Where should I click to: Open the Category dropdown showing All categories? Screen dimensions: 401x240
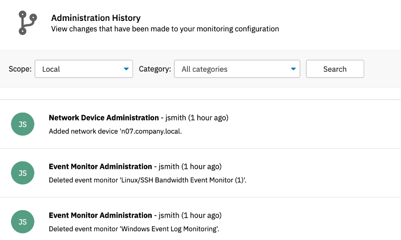[237, 69]
